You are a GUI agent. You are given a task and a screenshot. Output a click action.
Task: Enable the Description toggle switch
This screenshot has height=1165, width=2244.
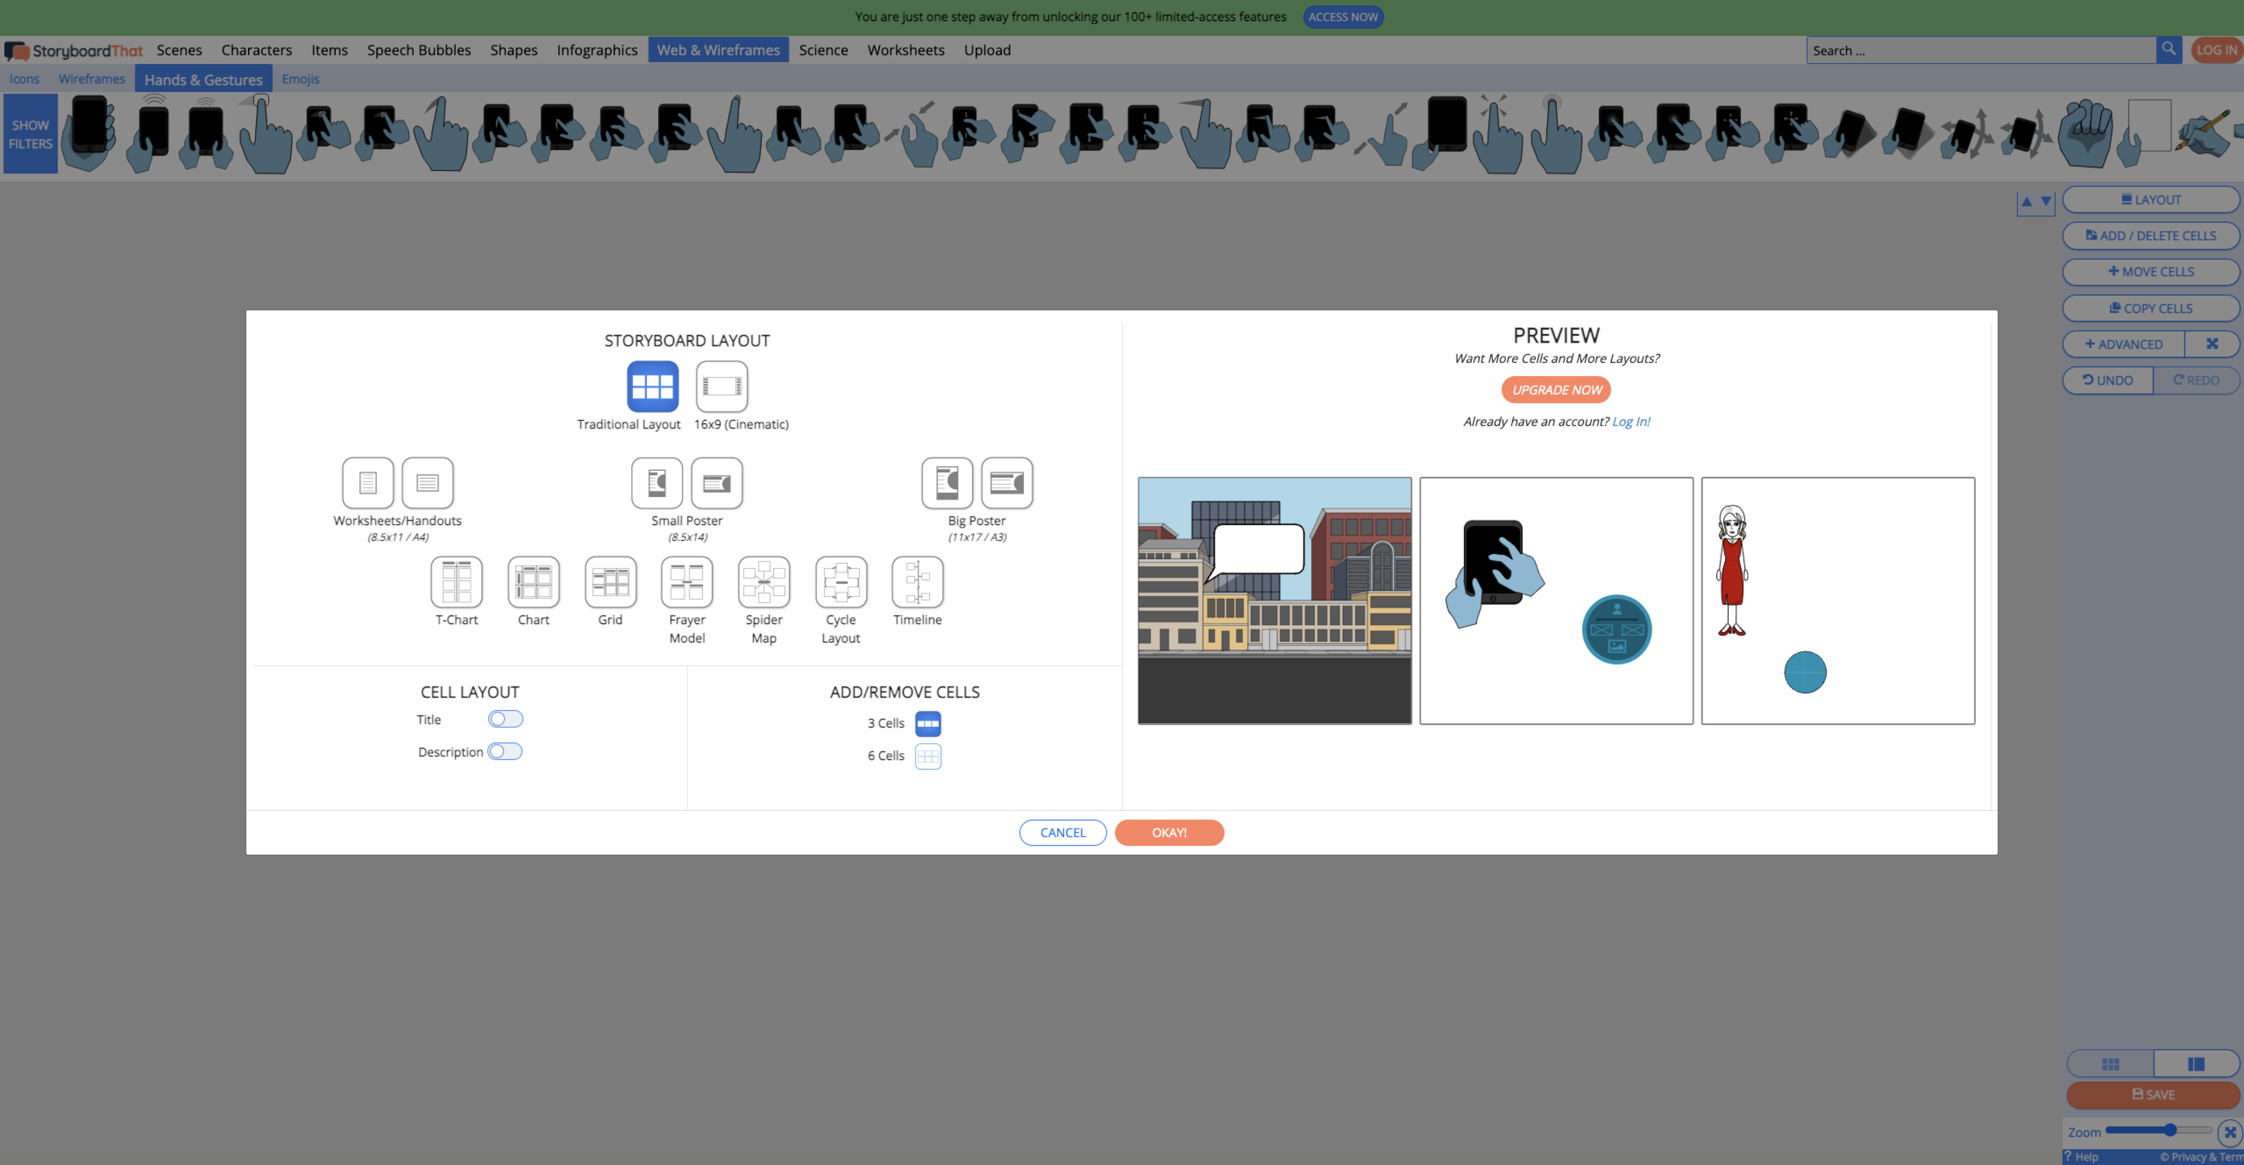click(505, 751)
